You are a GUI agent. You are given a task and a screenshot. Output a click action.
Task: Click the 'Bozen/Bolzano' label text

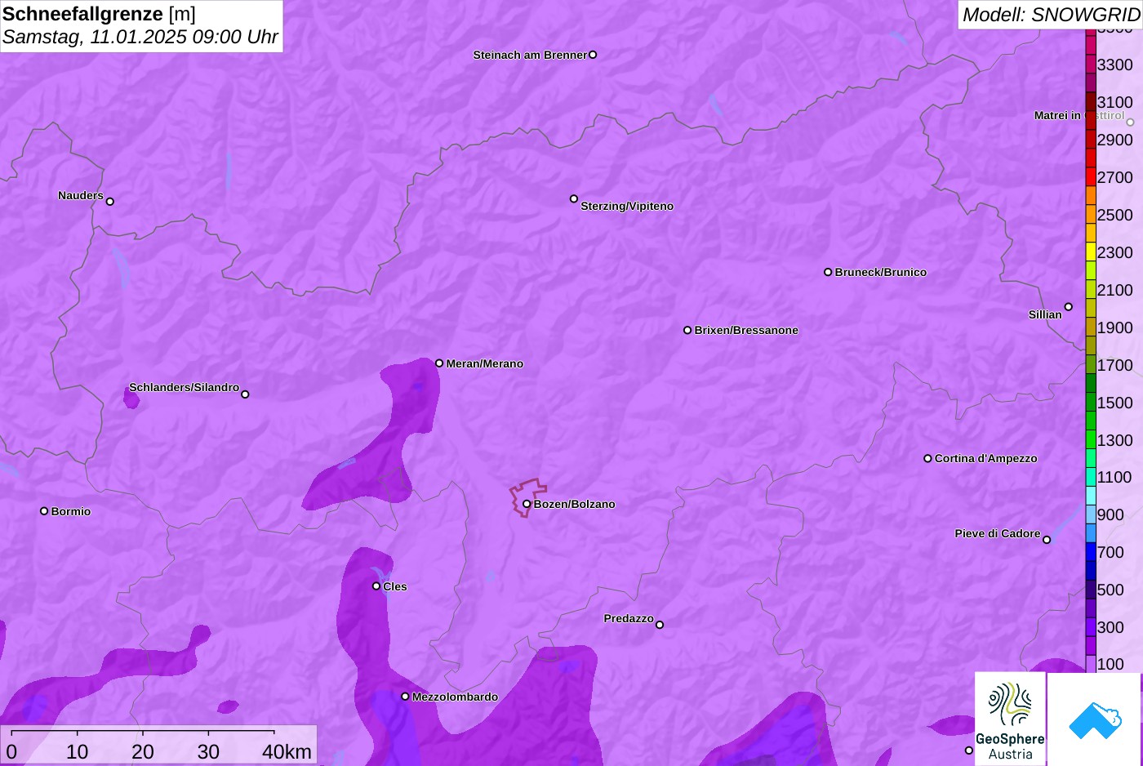pyautogui.click(x=574, y=504)
